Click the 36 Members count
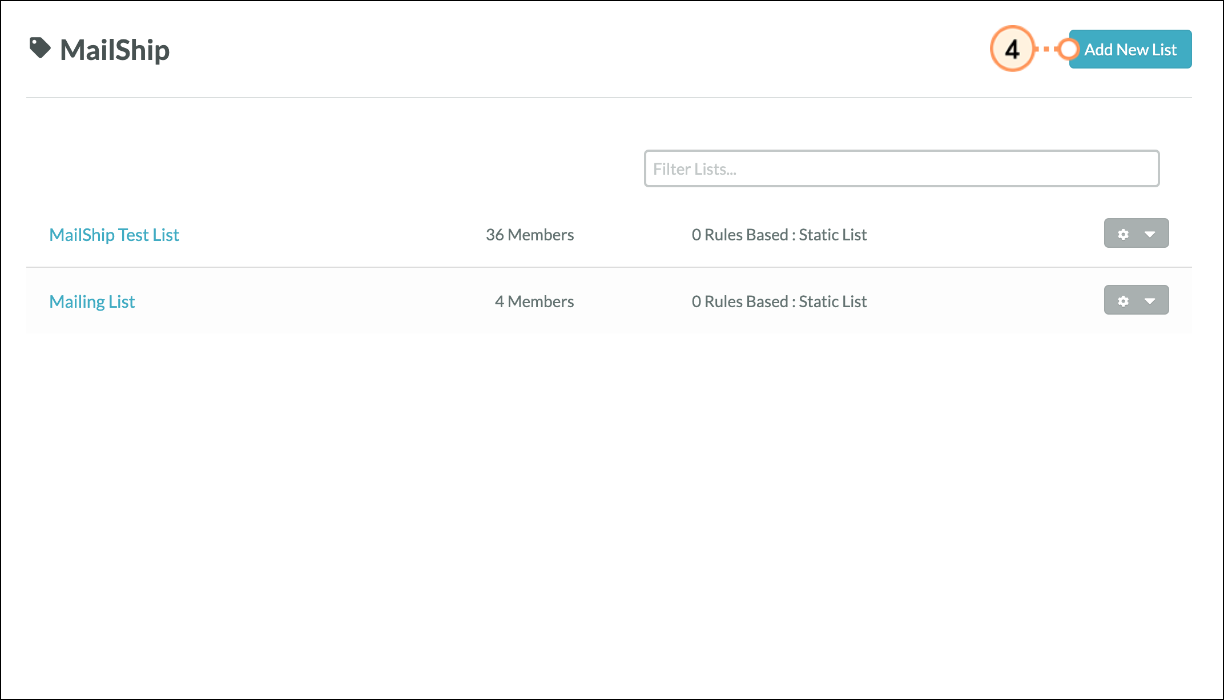Image resolution: width=1224 pixels, height=700 pixels. click(529, 235)
